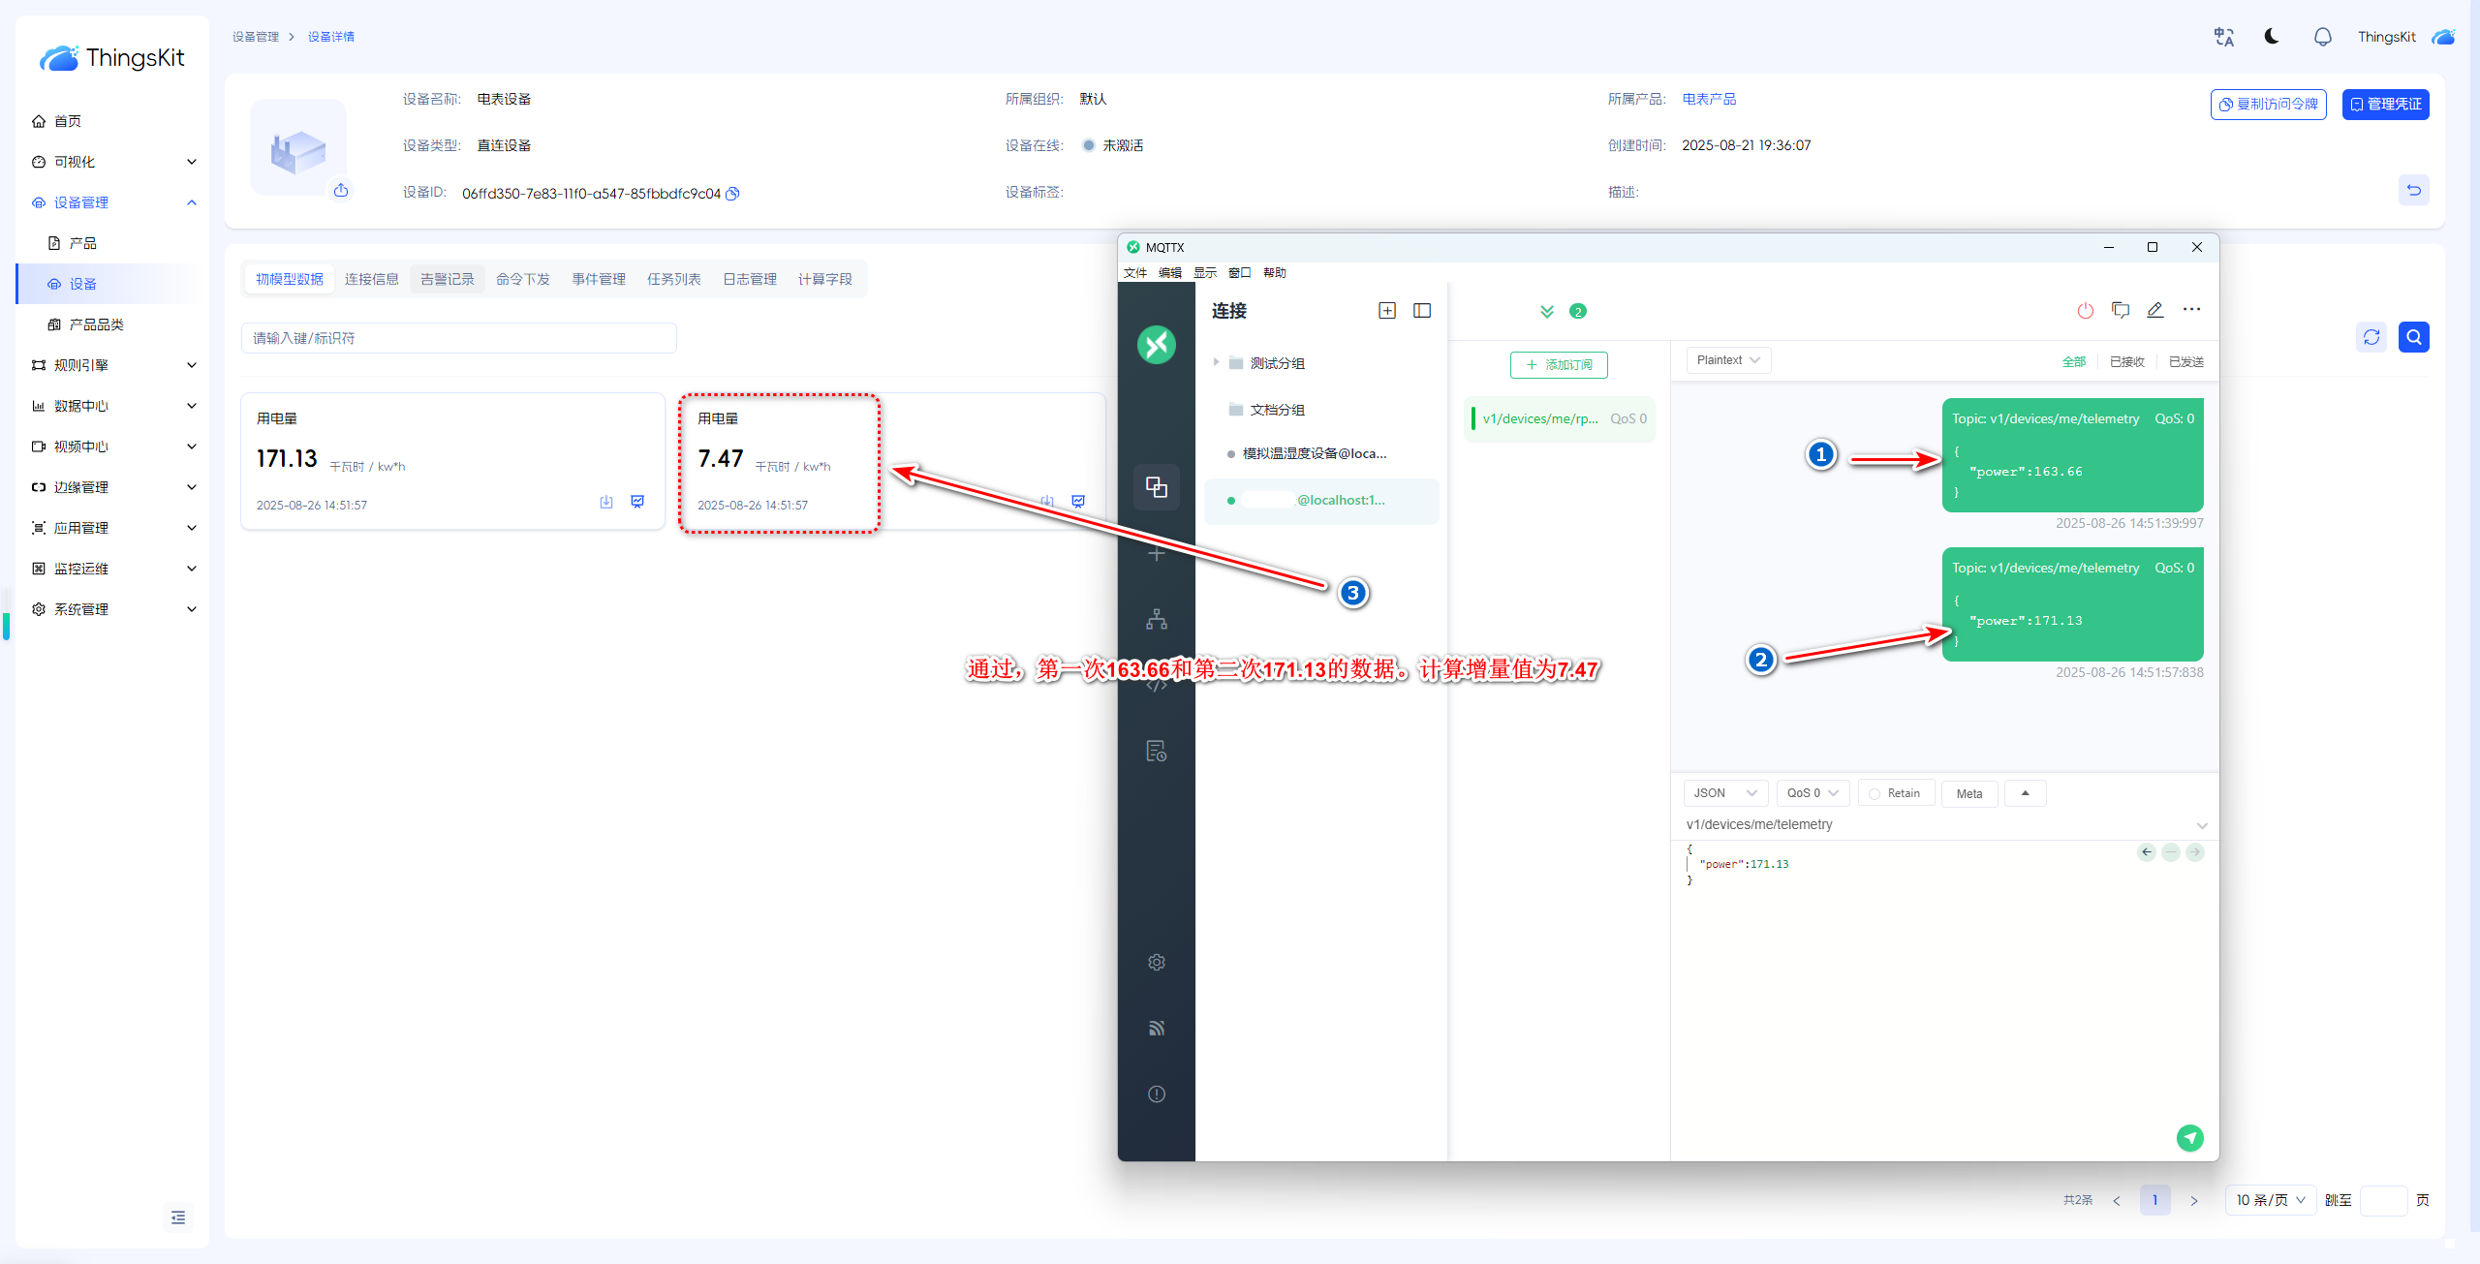The height and width of the screenshot is (1264, 2480).
Task: Open the QoS 0 dropdown
Action: pos(1812,793)
